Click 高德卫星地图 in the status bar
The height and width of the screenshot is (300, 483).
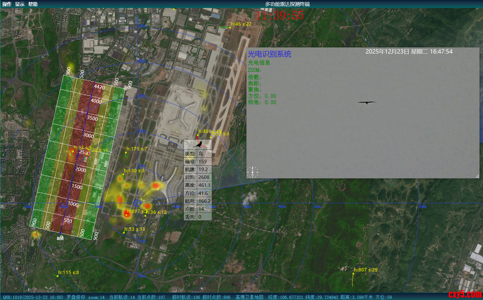[249, 297]
